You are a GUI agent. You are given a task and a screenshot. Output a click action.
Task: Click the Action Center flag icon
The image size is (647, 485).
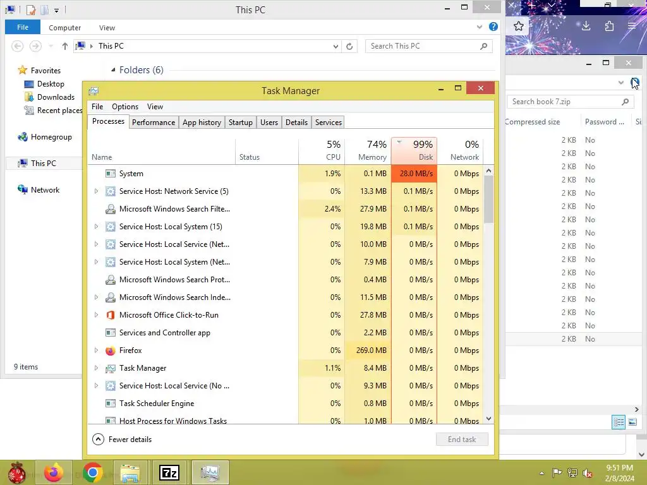[557, 472]
